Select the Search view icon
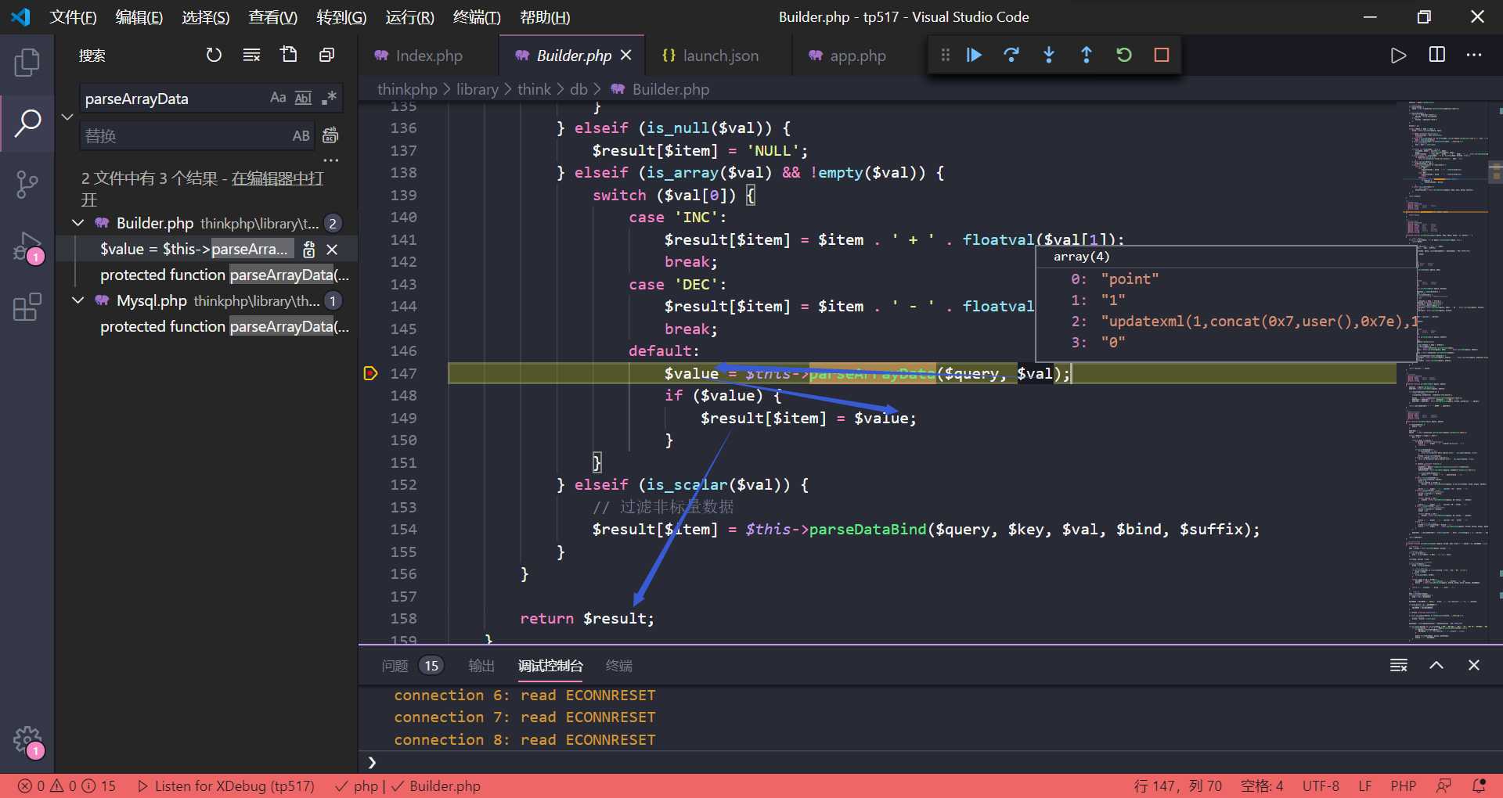The width and height of the screenshot is (1503, 798). [27, 123]
